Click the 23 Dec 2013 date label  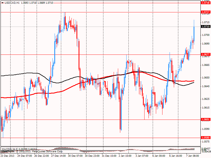pos(8,156)
